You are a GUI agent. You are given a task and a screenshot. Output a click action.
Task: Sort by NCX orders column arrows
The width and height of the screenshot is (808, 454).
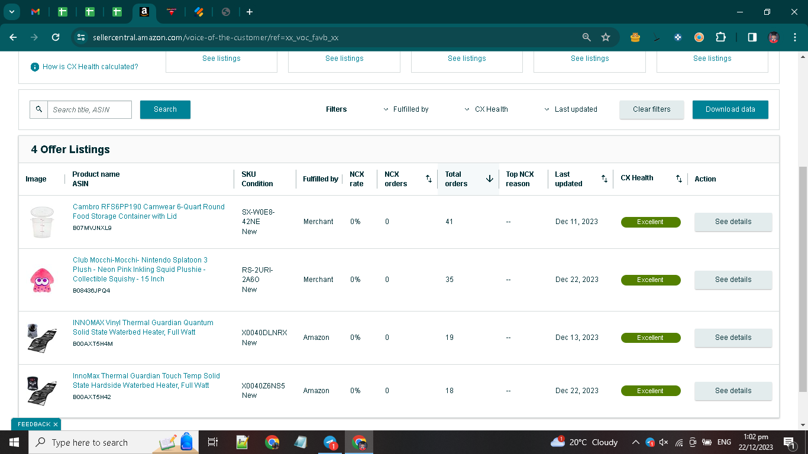(x=429, y=179)
